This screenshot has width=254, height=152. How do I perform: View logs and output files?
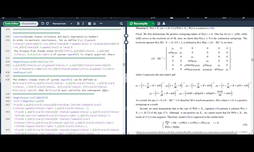[159, 23]
